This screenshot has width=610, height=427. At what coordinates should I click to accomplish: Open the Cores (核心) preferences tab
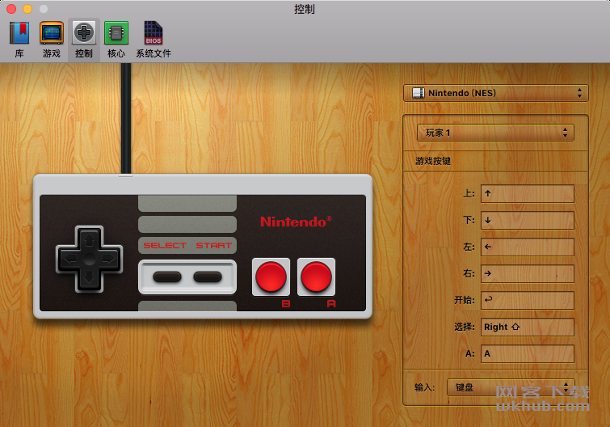tap(116, 40)
